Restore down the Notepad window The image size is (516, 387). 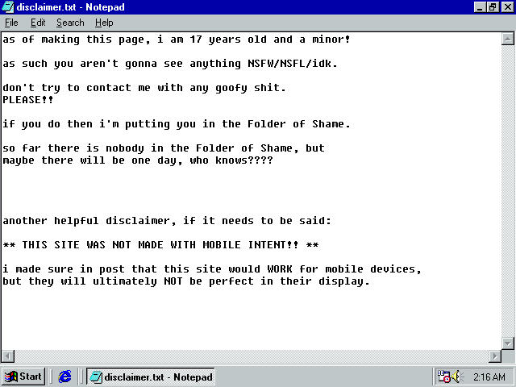pyautogui.click(x=493, y=7)
